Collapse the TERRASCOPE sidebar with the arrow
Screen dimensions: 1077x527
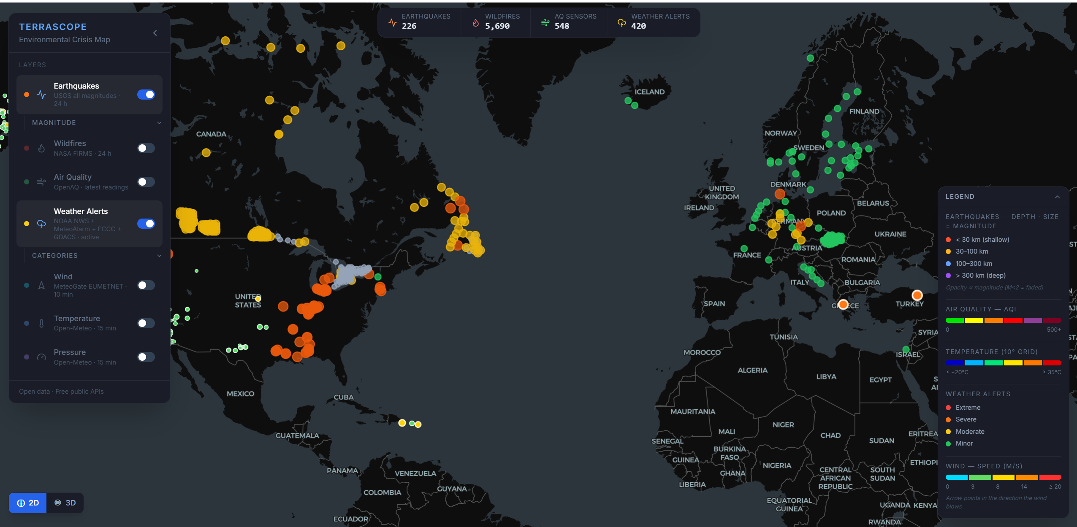155,32
